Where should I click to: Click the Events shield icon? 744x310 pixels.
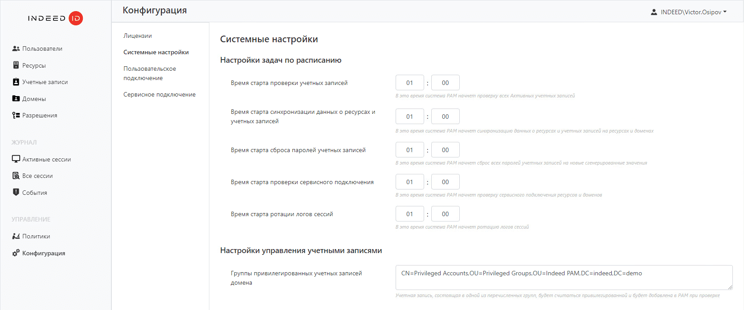coord(16,193)
